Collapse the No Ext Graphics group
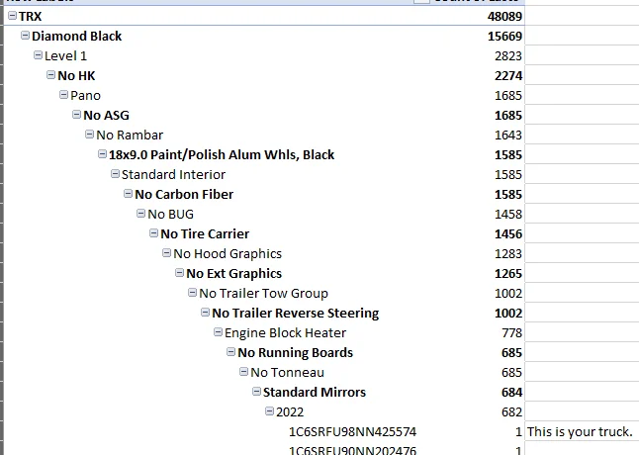Screen dimensions: 639x455 [x=179, y=273]
